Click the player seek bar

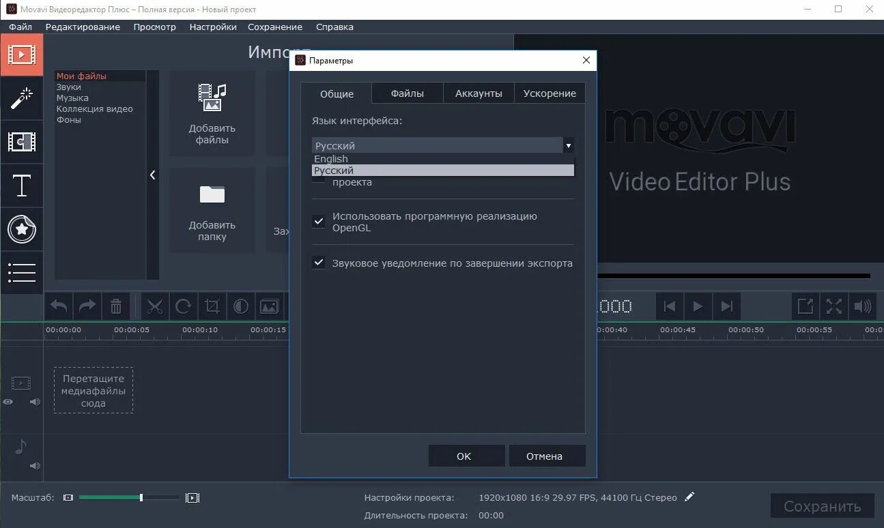pos(733,276)
